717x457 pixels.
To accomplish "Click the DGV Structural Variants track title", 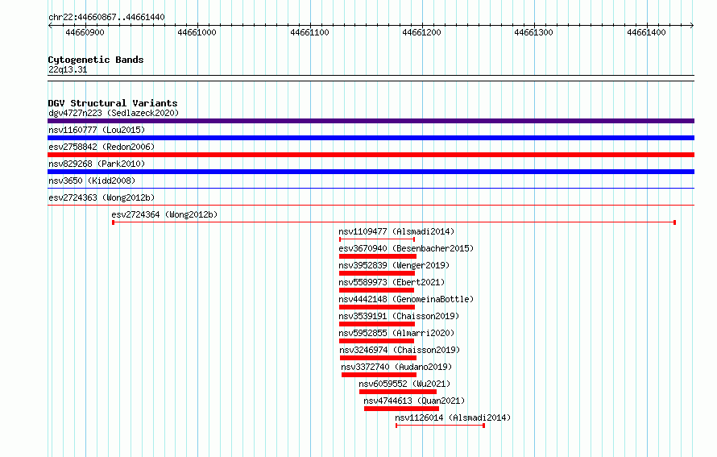I will coord(113,103).
